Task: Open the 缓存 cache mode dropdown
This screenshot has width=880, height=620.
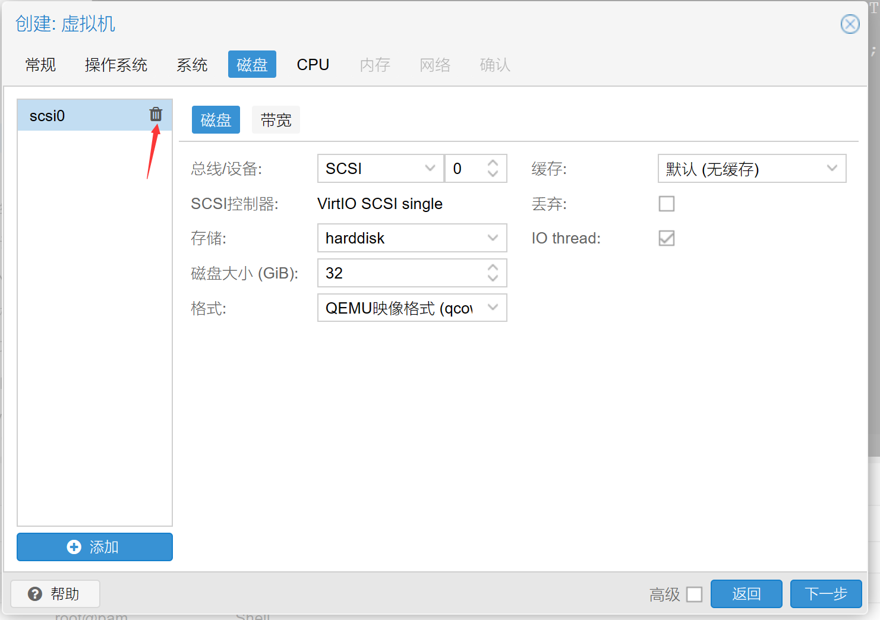Action: [832, 169]
